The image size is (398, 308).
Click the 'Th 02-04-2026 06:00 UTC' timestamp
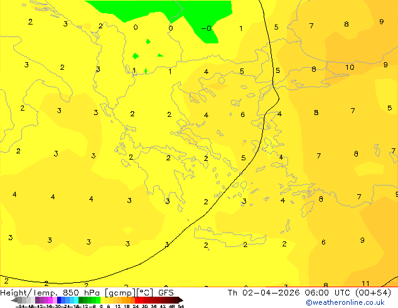(x=289, y=293)
